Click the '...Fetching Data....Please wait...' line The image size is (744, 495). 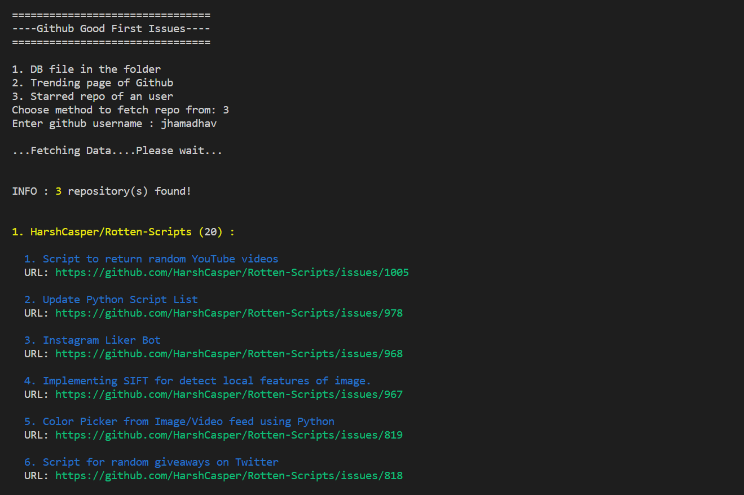[117, 151]
